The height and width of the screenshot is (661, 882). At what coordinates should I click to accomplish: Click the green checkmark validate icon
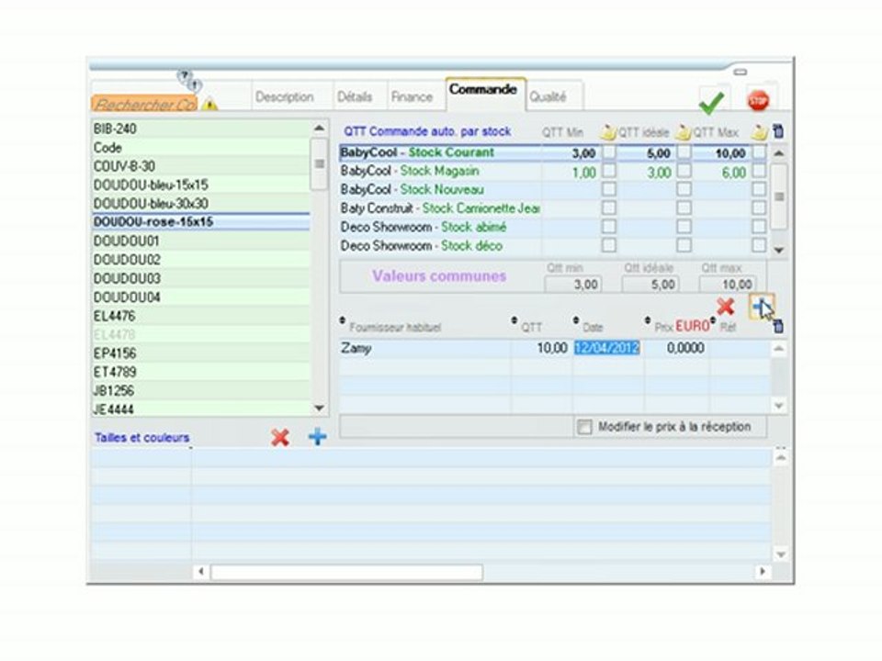click(711, 103)
